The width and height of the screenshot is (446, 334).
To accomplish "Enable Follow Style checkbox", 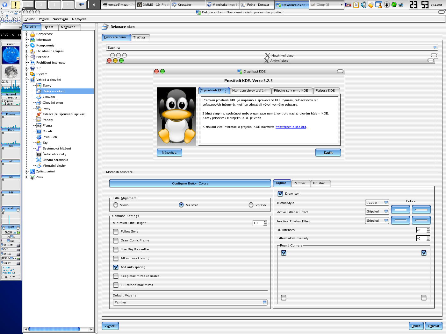I will pos(116,232).
